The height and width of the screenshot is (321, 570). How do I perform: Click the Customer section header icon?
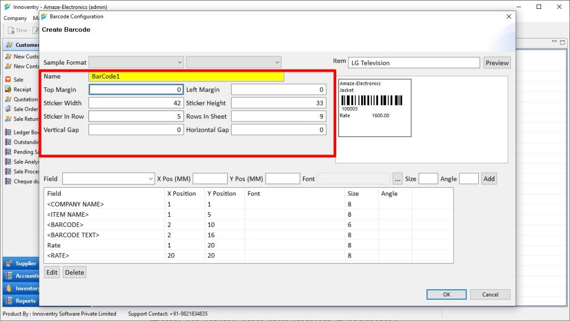tap(9, 45)
